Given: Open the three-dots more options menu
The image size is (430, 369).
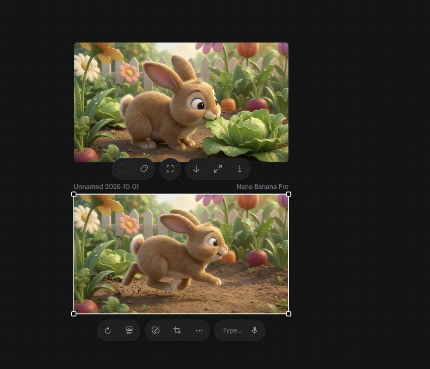Looking at the screenshot, I should tap(199, 331).
